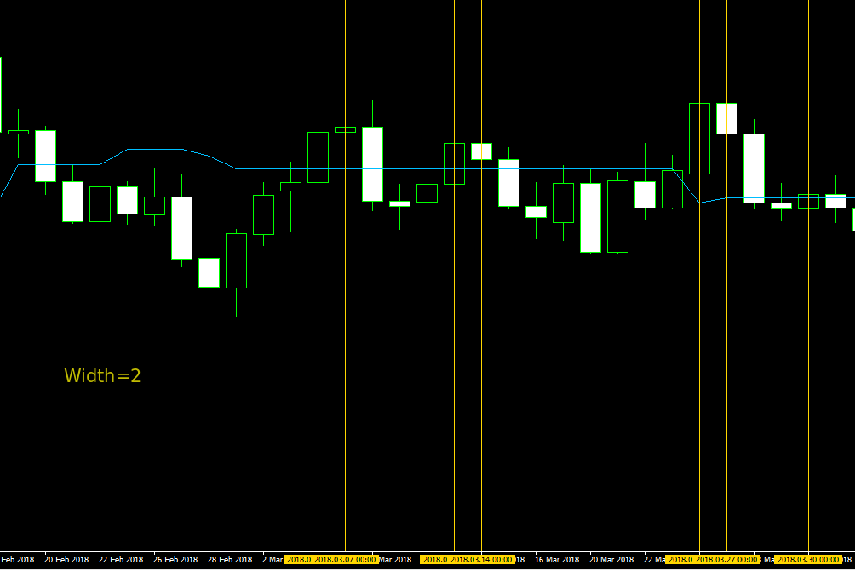This screenshot has height=571, width=855.
Task: Select the "16 Mar 2018" date axis label
Action: [557, 560]
